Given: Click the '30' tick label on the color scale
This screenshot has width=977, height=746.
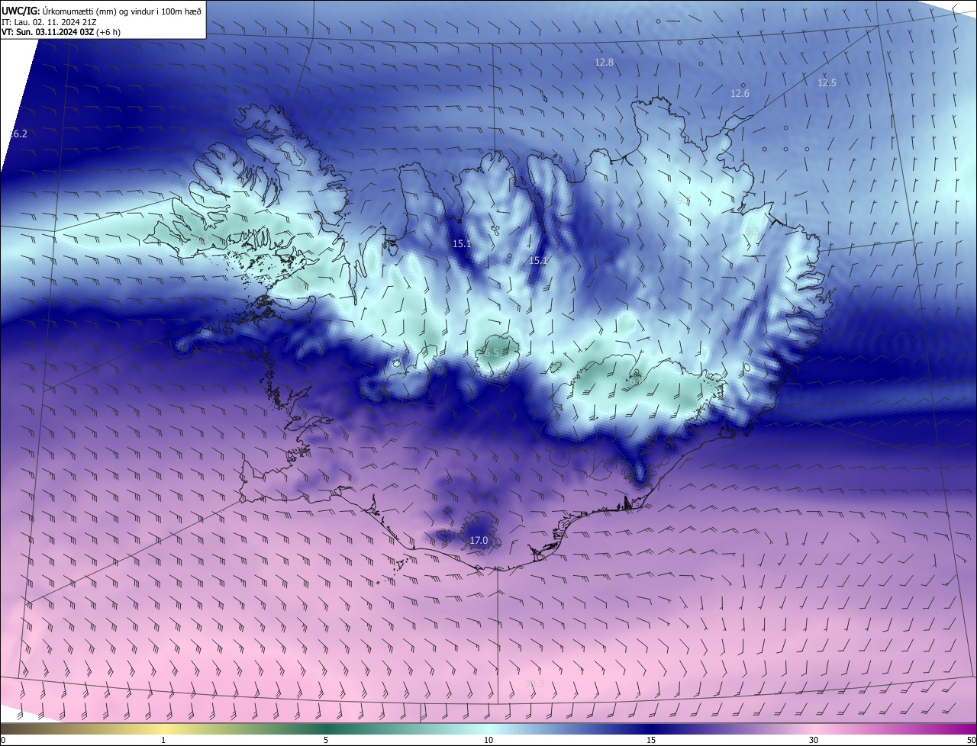Looking at the screenshot, I should point(814,740).
